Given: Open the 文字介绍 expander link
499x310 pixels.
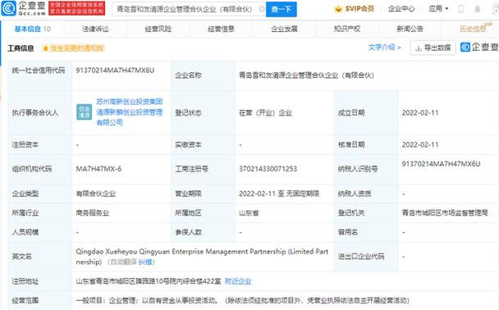Looking at the screenshot, I should [x=384, y=48].
